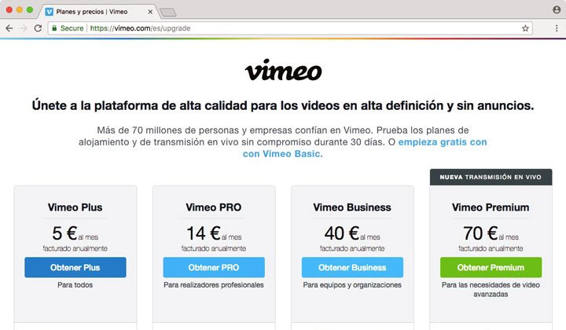This screenshot has width=566, height=330.
Task: Open the Chrome profile avatar icon
Action: [557, 9]
